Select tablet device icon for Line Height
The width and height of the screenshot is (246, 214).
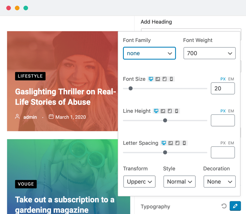click(170, 111)
